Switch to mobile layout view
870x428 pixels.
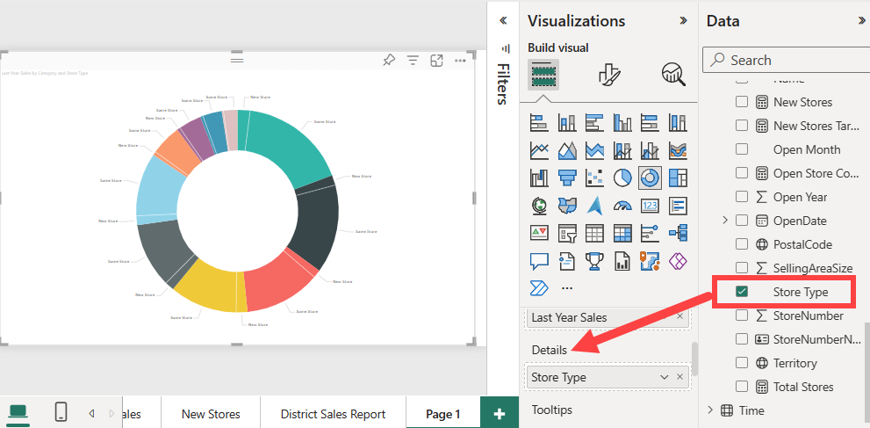point(61,412)
